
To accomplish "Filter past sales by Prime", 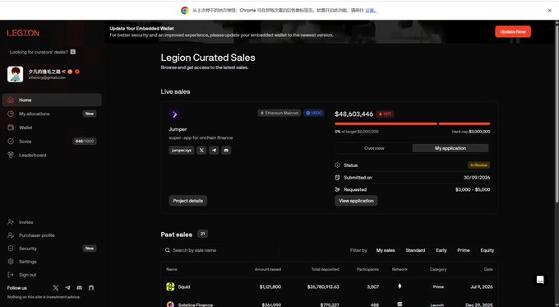I will point(464,250).
